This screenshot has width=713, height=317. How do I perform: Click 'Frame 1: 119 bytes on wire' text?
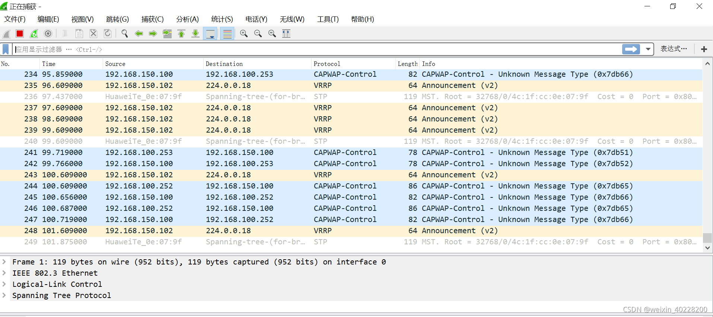pyautogui.click(x=71, y=262)
